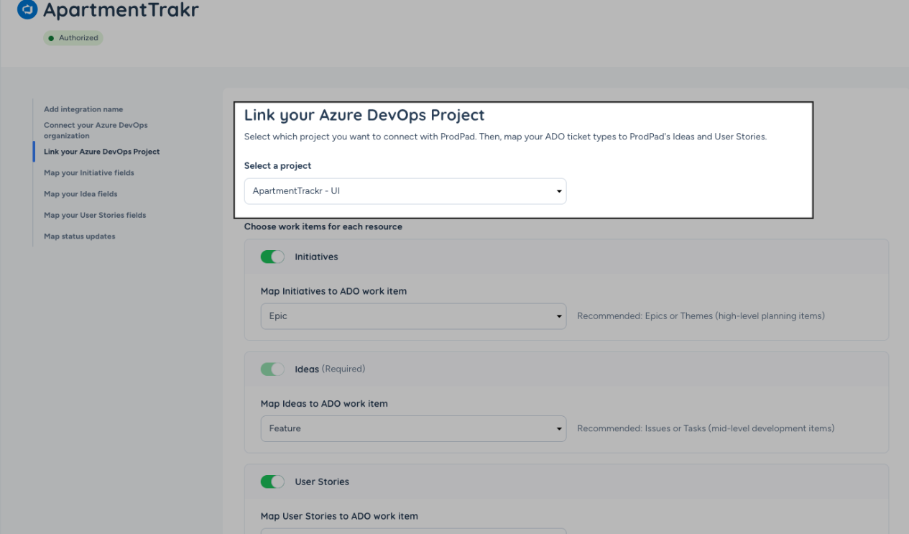
Task: Click the Map User Stories to ADO work item label
Action: [x=339, y=516]
